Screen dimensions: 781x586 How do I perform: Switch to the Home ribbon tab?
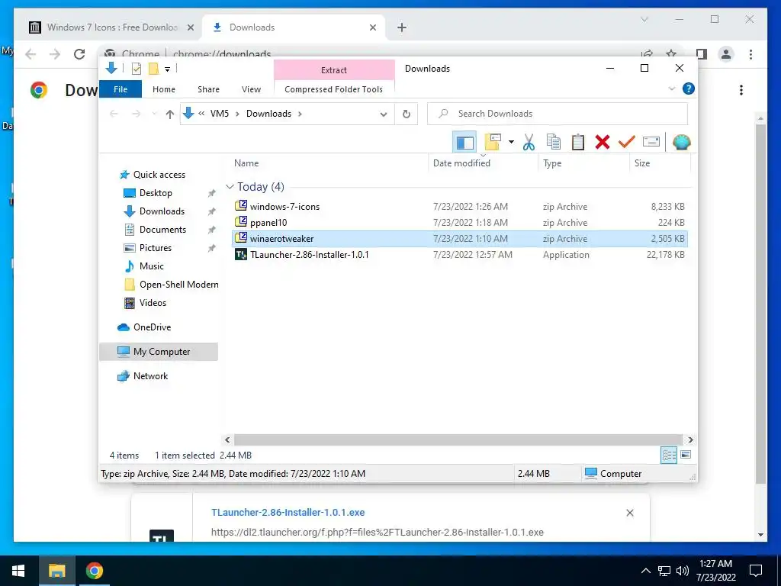click(x=164, y=89)
